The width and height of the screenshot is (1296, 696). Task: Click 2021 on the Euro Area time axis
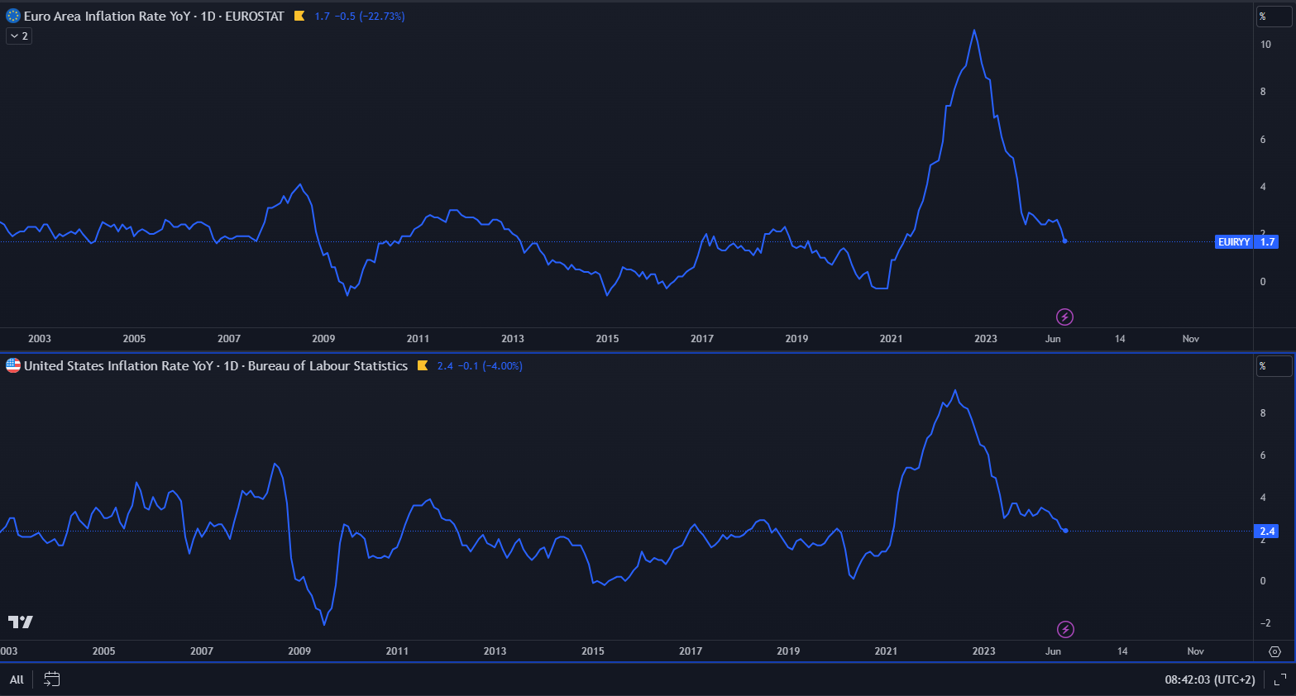pyautogui.click(x=891, y=339)
